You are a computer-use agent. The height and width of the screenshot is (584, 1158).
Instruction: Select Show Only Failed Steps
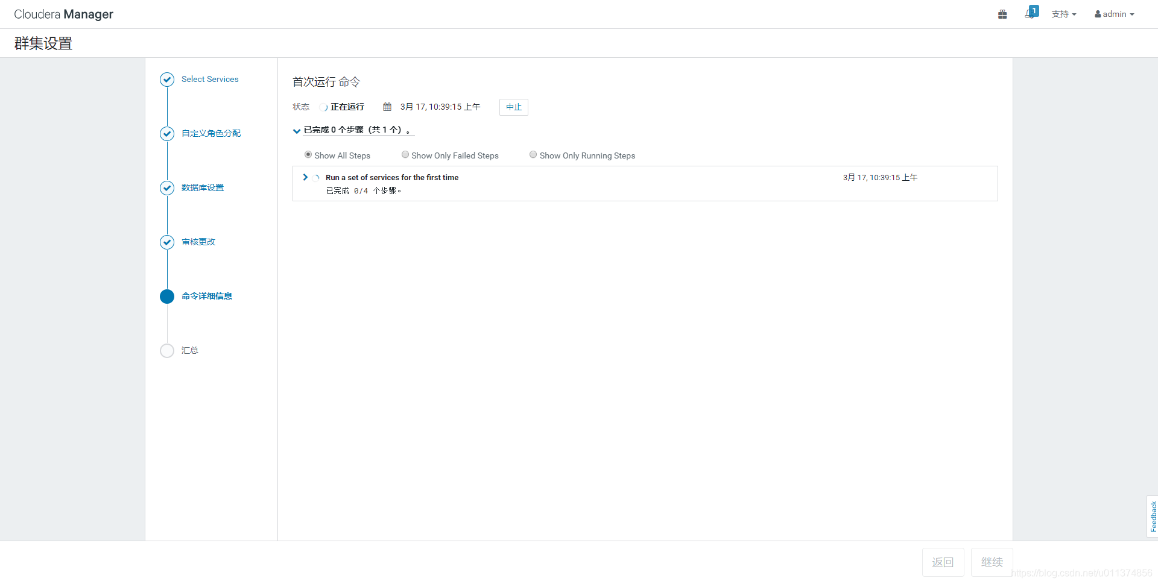405,154
